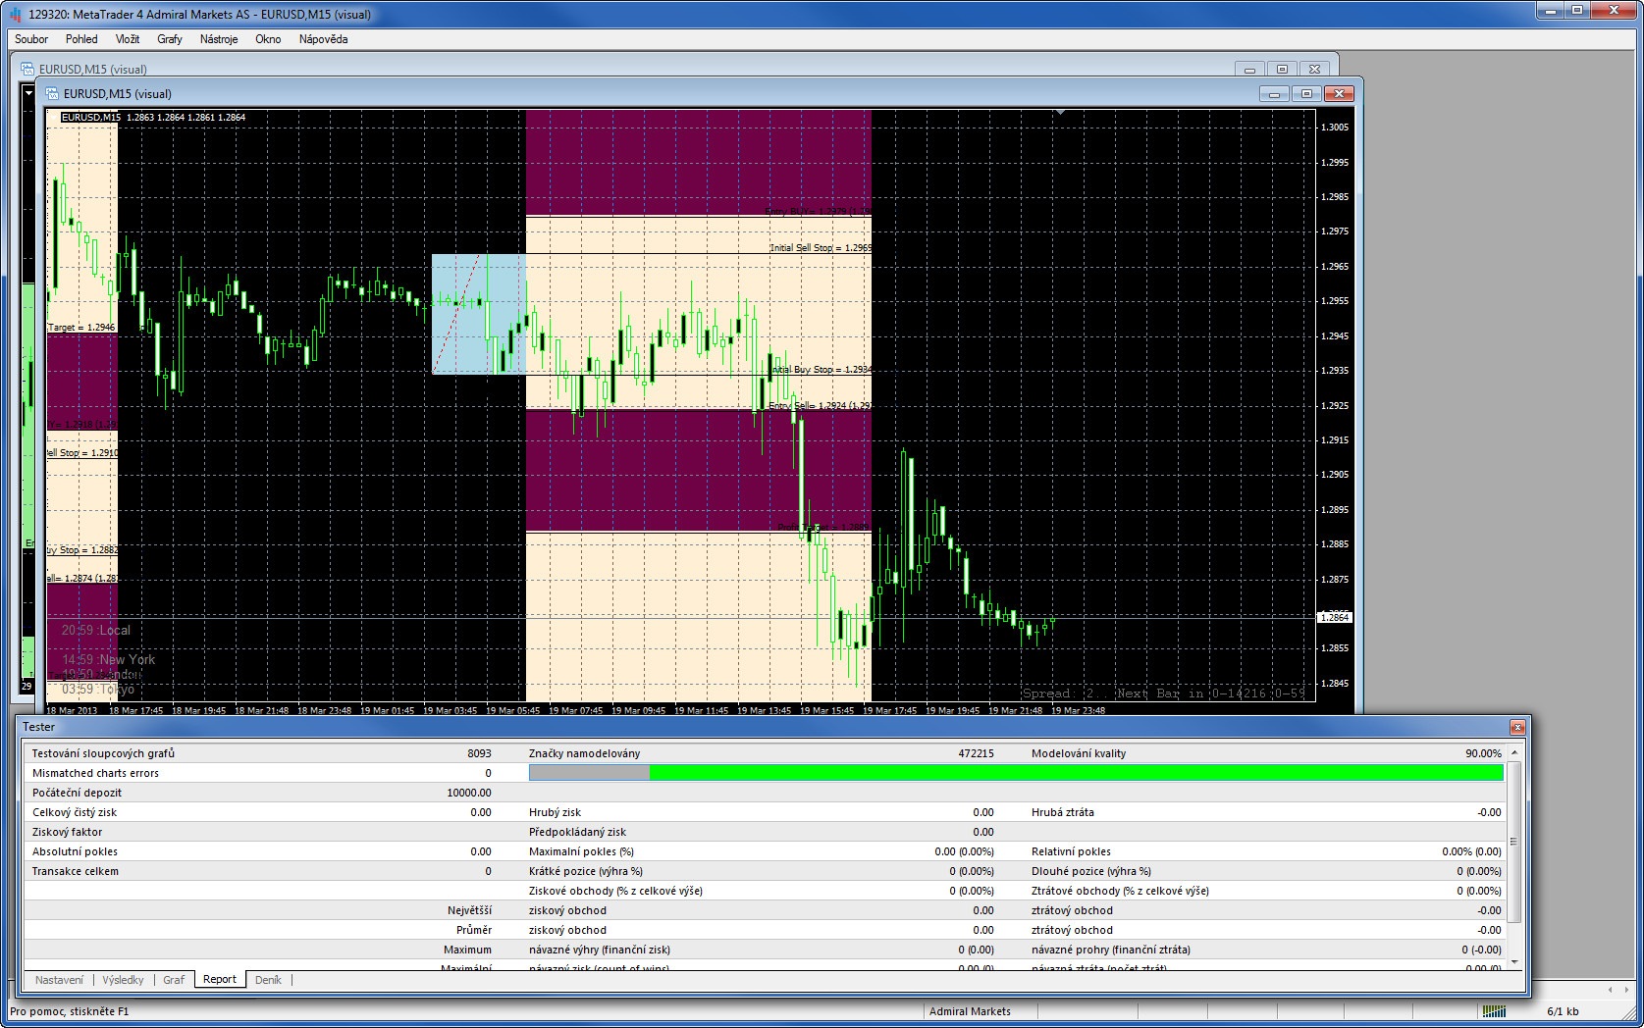Click the front EURUSD,M15 chart window icon
This screenshot has height=1028, width=1644.
pyautogui.click(x=53, y=94)
